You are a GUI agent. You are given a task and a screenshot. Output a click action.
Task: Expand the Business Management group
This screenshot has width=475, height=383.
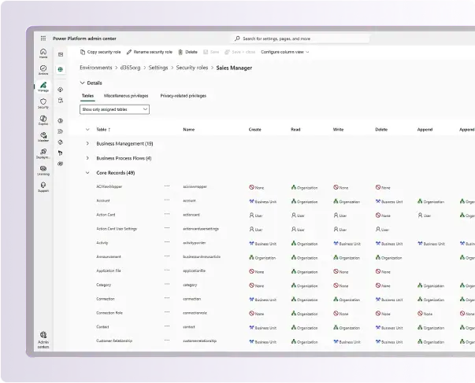coord(87,144)
